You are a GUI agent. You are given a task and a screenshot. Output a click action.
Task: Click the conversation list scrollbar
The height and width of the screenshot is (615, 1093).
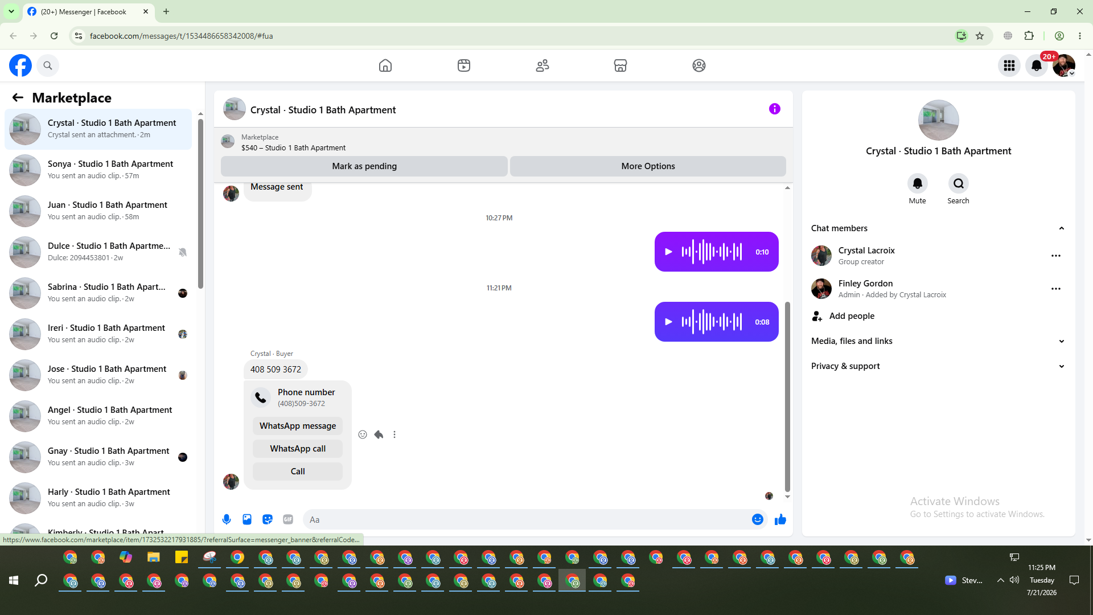(x=200, y=203)
